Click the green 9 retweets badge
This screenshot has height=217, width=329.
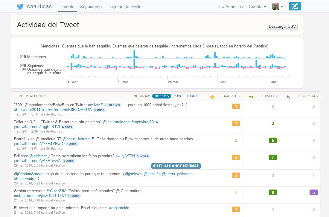[x=273, y=192]
